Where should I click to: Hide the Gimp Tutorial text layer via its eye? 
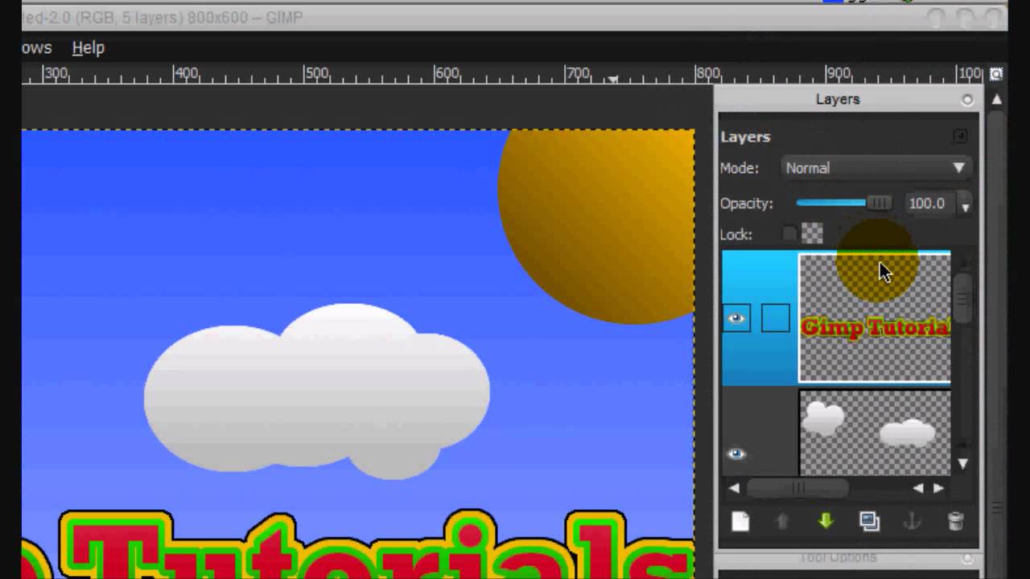click(736, 318)
